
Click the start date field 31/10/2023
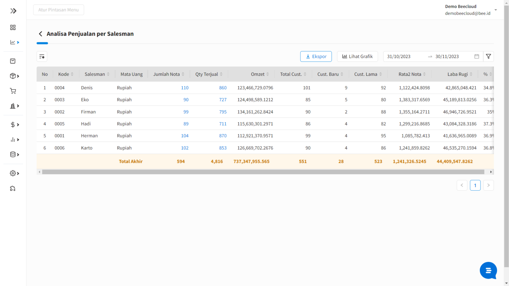[x=399, y=57]
